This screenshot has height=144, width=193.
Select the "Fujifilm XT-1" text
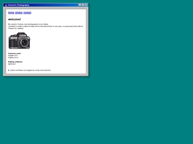point(13,55)
